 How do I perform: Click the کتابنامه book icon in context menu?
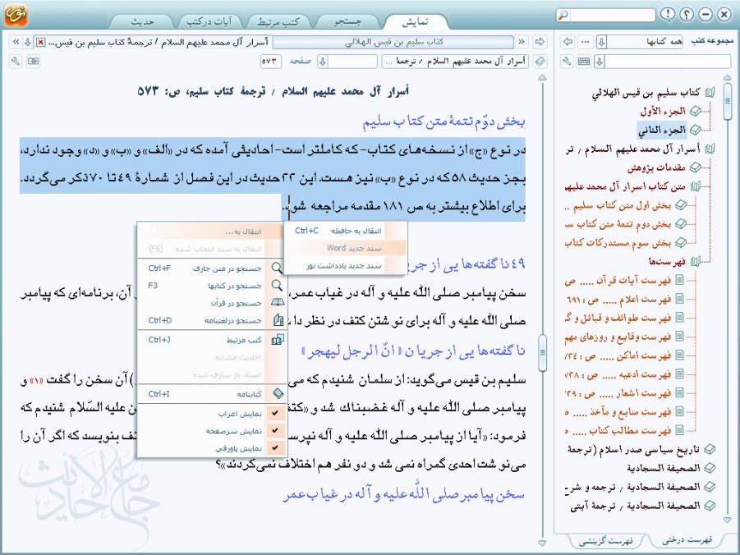tap(278, 393)
